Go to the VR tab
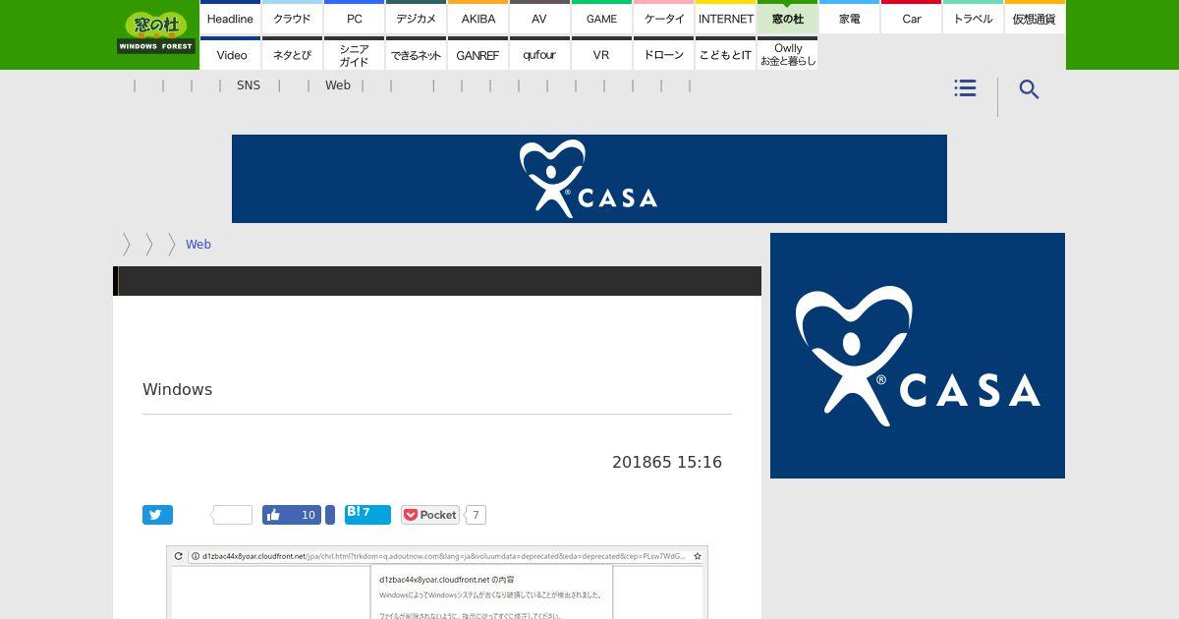Image resolution: width=1179 pixels, height=619 pixels. [x=601, y=54]
